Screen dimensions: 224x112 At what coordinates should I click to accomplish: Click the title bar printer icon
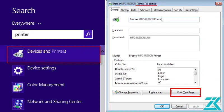[x=110, y=4]
